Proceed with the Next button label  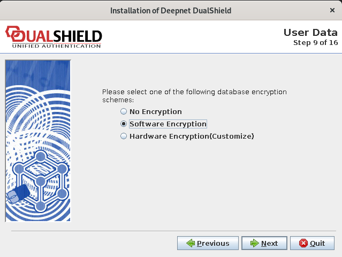pyautogui.click(x=269, y=243)
